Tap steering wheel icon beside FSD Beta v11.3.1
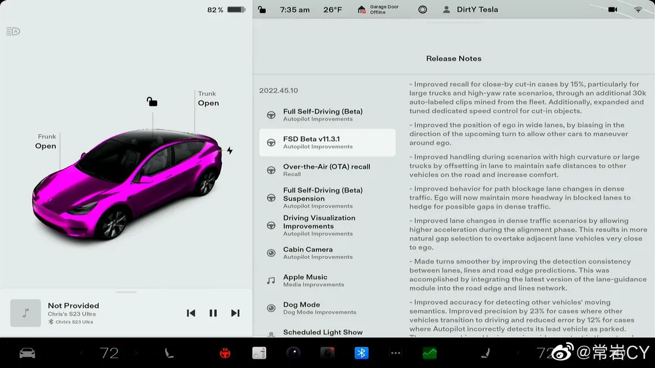Image resolution: width=655 pixels, height=368 pixels. (x=271, y=142)
